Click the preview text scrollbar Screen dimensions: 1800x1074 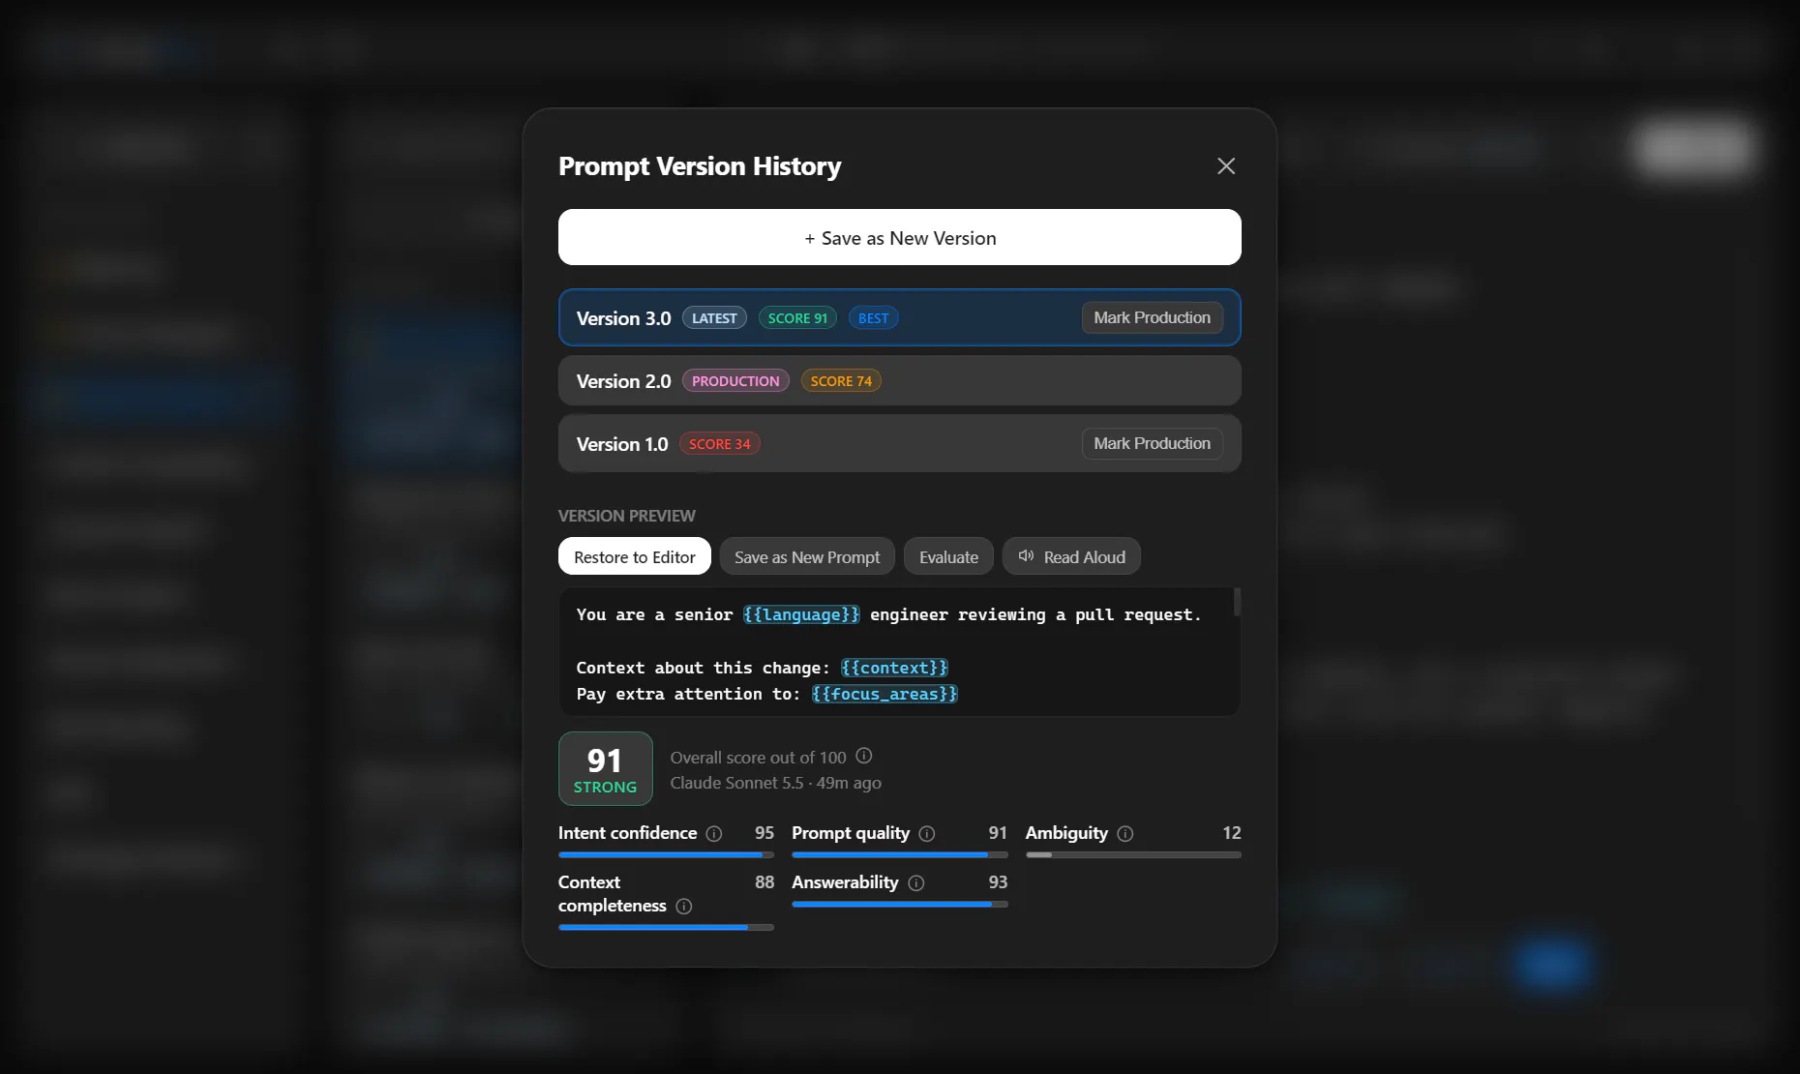(1237, 602)
